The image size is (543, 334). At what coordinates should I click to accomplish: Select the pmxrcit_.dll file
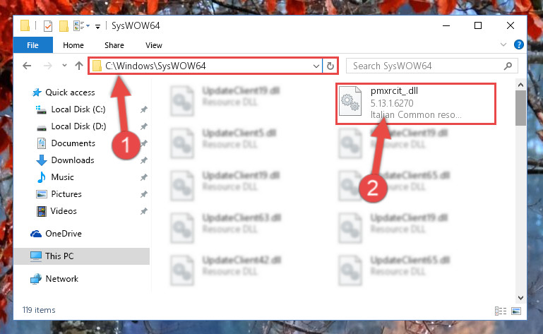(416, 103)
